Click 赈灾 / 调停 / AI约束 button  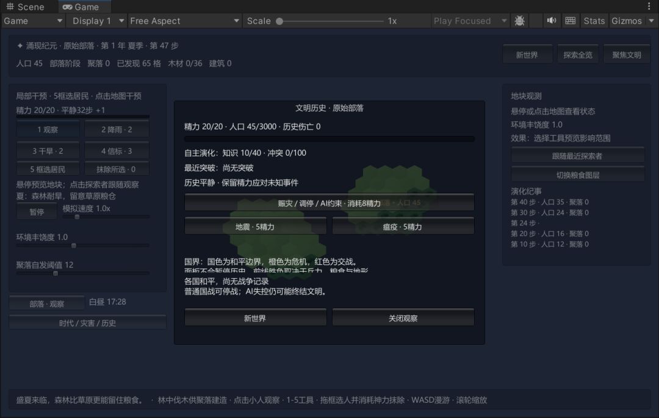329,203
